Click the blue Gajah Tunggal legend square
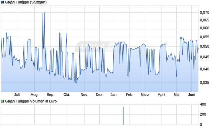 click(x=2, y=2)
